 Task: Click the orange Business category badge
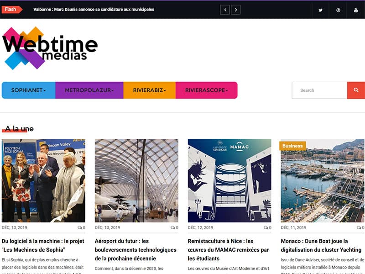[292, 146]
